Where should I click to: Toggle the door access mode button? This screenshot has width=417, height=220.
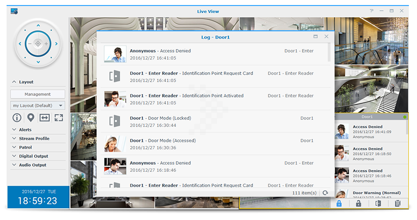tap(378, 203)
